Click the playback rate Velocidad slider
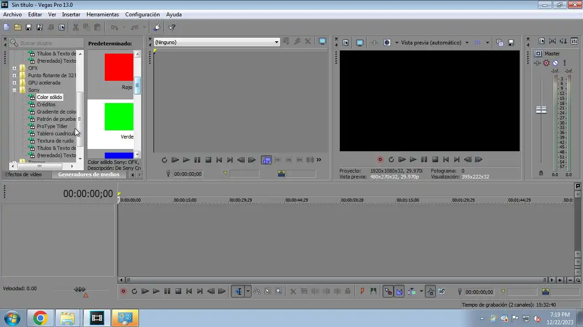The width and height of the screenshot is (583, 327). pyautogui.click(x=80, y=289)
